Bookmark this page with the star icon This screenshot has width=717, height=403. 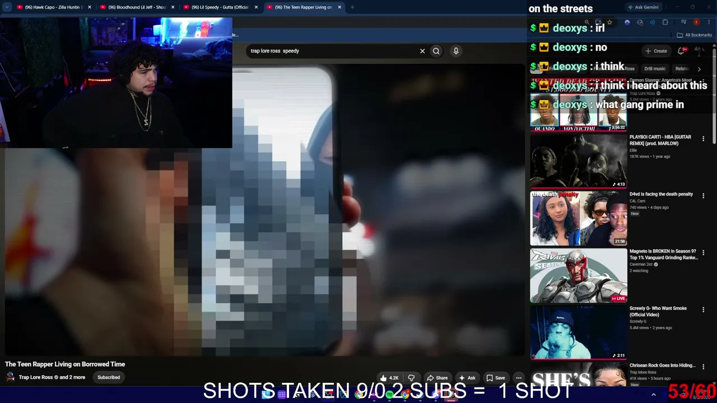pyautogui.click(x=609, y=22)
